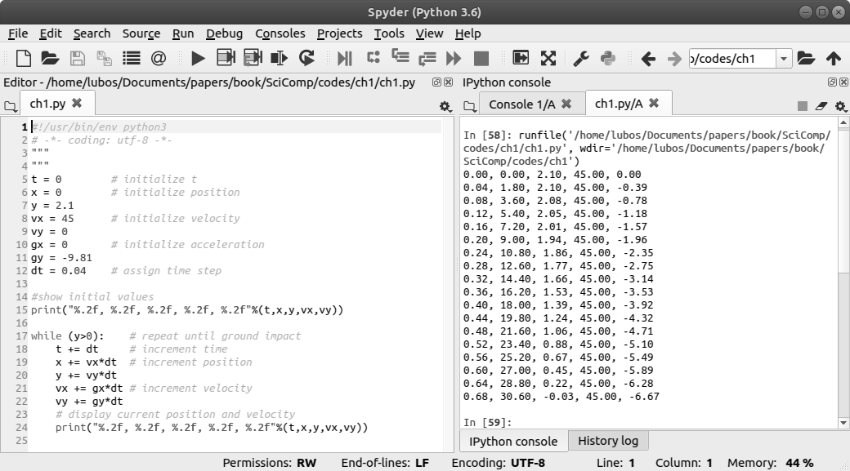Open the Edit menu

51,33
